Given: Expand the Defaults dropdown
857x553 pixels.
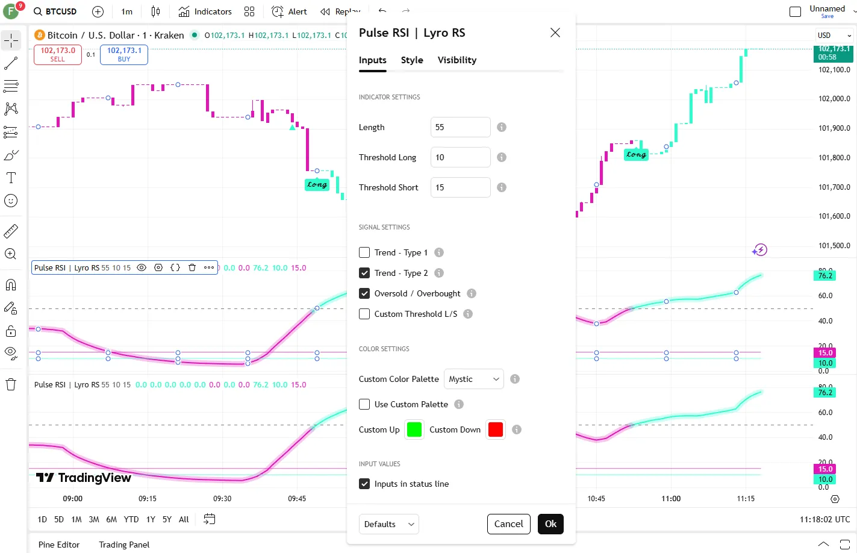Looking at the screenshot, I should 389,524.
